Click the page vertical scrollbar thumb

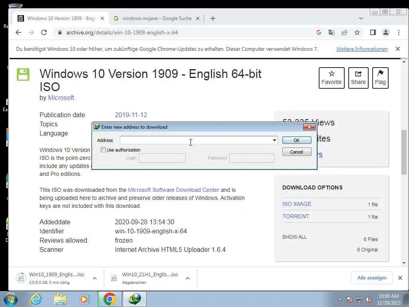(404, 152)
